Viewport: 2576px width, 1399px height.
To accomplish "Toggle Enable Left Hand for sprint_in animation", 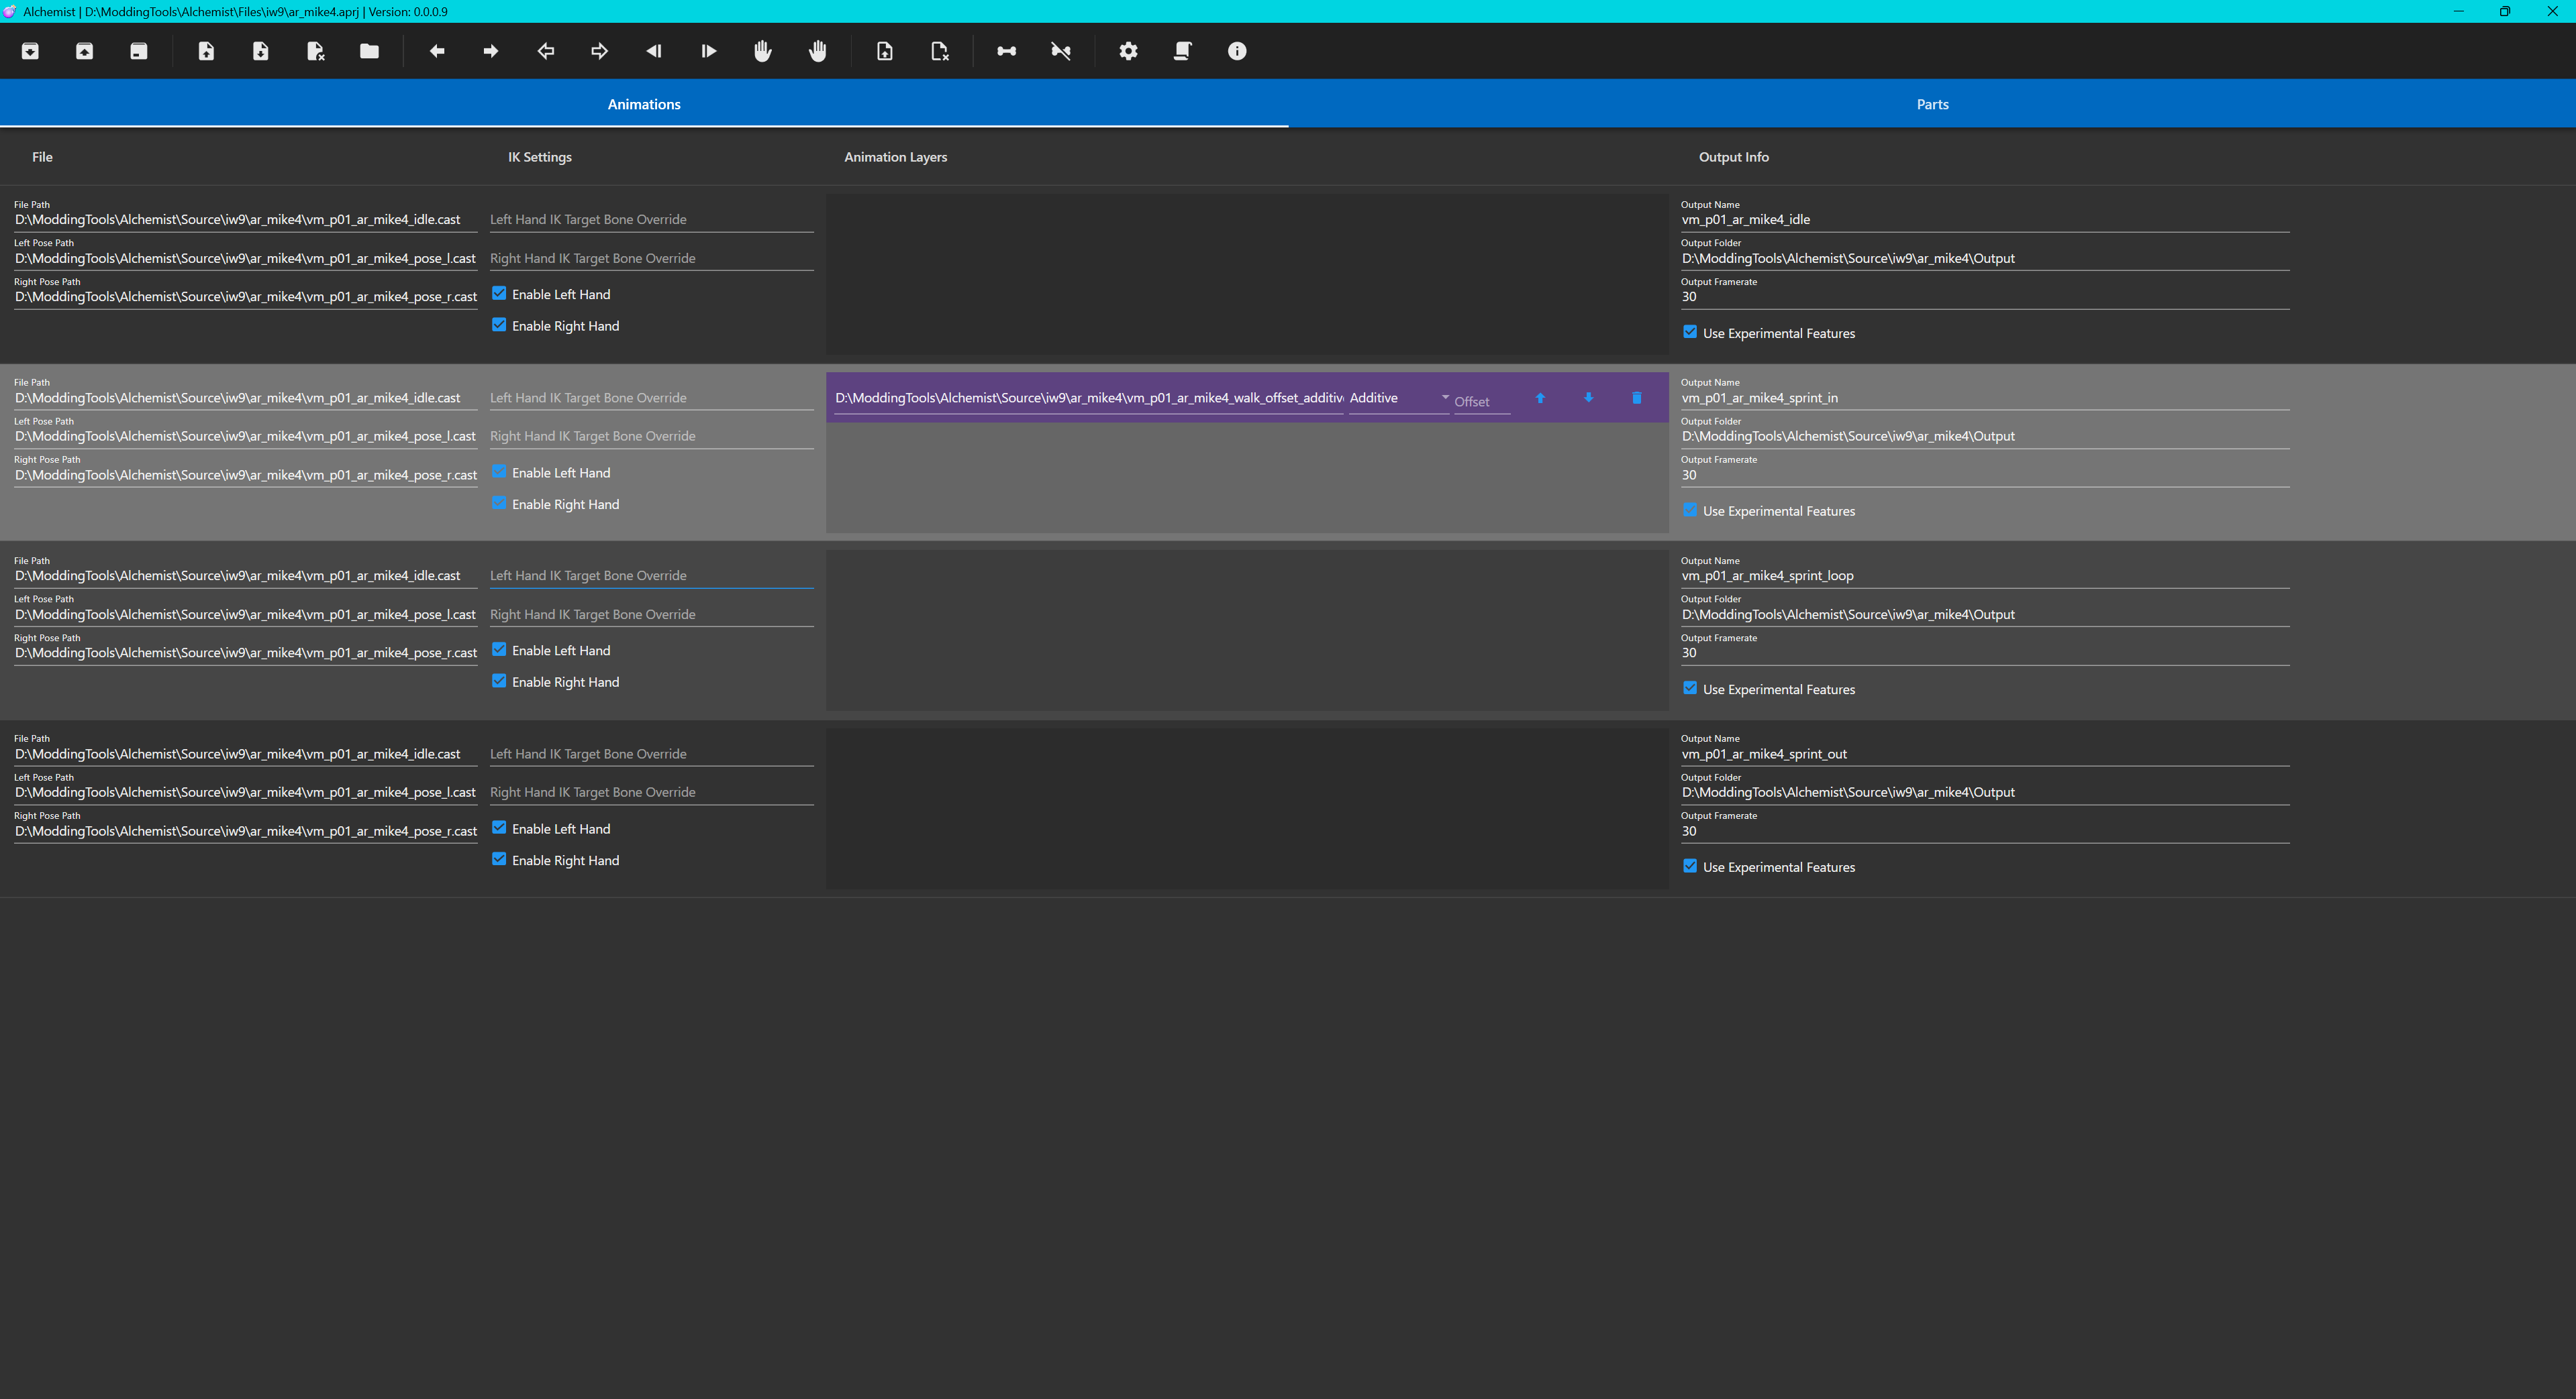I will tap(499, 471).
